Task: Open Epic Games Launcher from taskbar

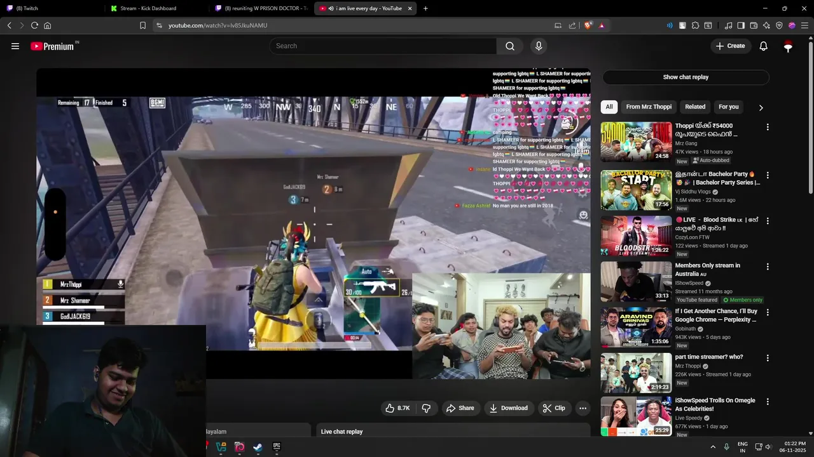Action: [x=277, y=447]
